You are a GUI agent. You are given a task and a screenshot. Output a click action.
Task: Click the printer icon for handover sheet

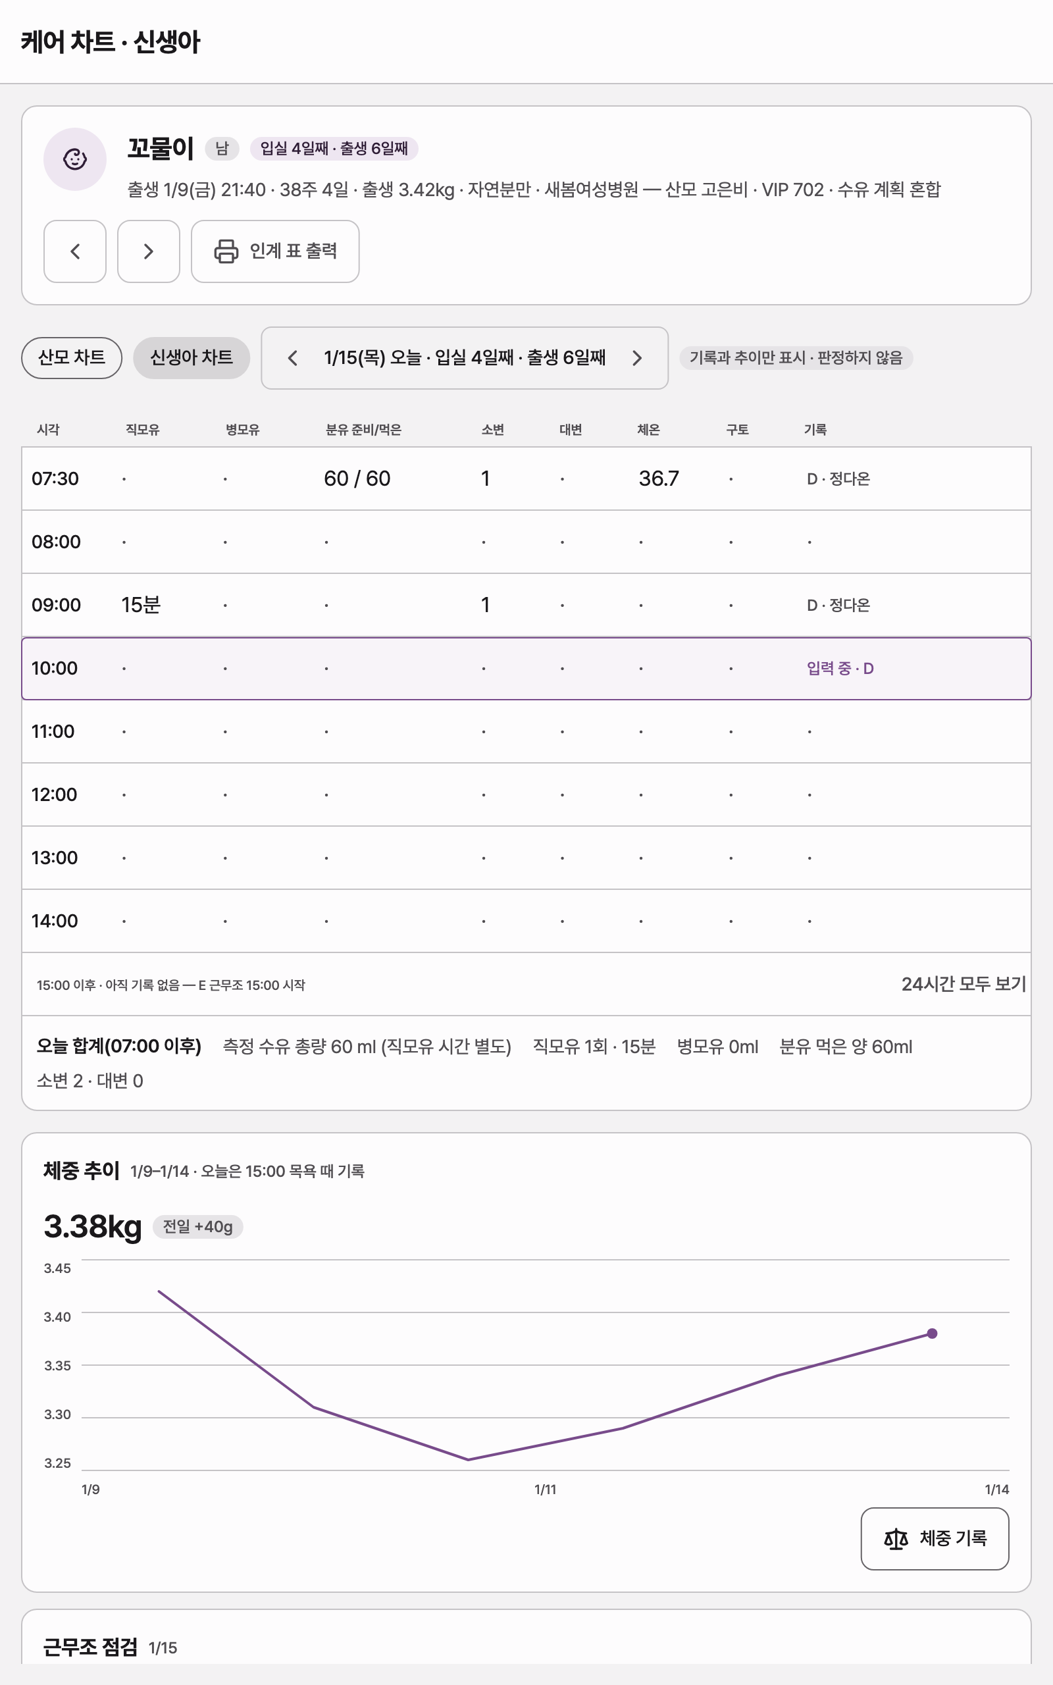226,251
